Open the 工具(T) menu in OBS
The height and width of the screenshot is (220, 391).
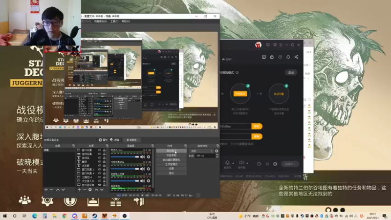(x=114, y=22)
